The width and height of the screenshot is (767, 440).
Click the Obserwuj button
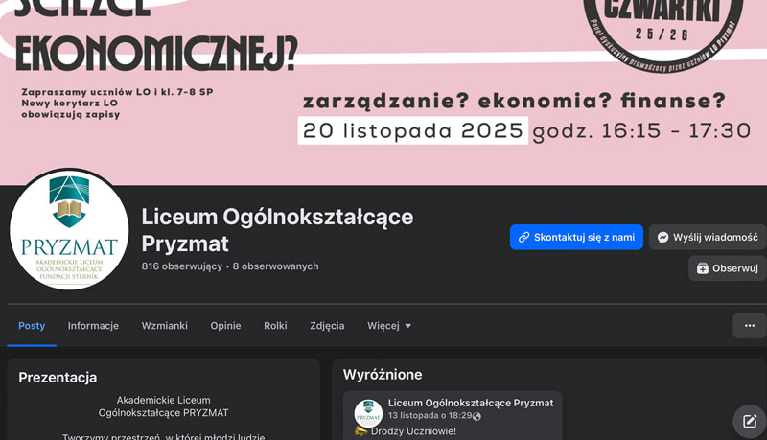click(728, 268)
